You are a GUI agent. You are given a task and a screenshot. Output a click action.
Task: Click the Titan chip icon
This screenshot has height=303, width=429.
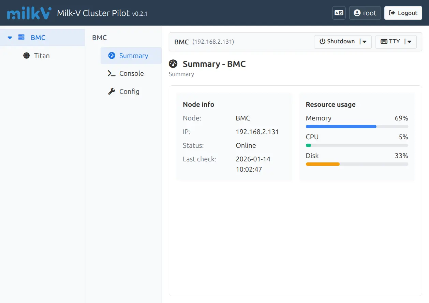click(x=26, y=56)
